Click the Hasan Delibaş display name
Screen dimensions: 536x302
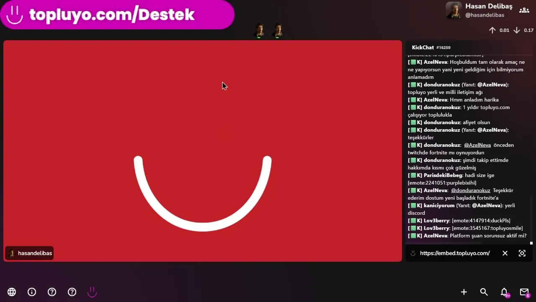coord(489,6)
